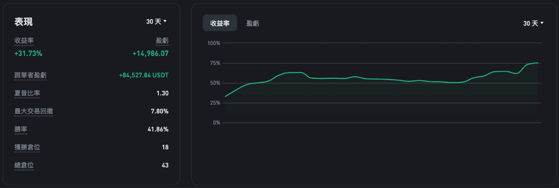
Task: Click the +84,527.84 USDT value
Action: click(144, 75)
